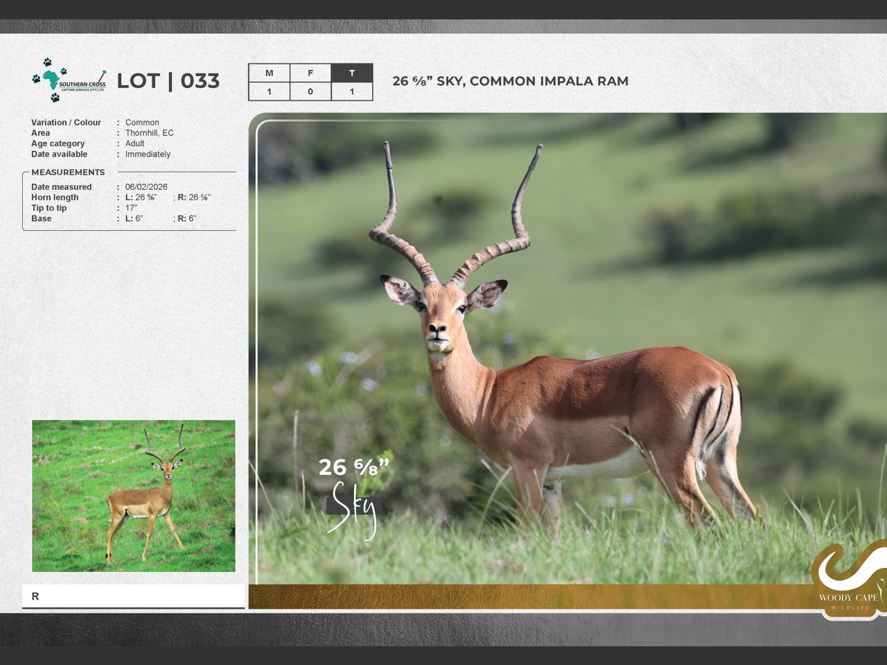Viewport: 887px width, 665px height.
Task: Click the R text field at bottom left
Action: [133, 596]
